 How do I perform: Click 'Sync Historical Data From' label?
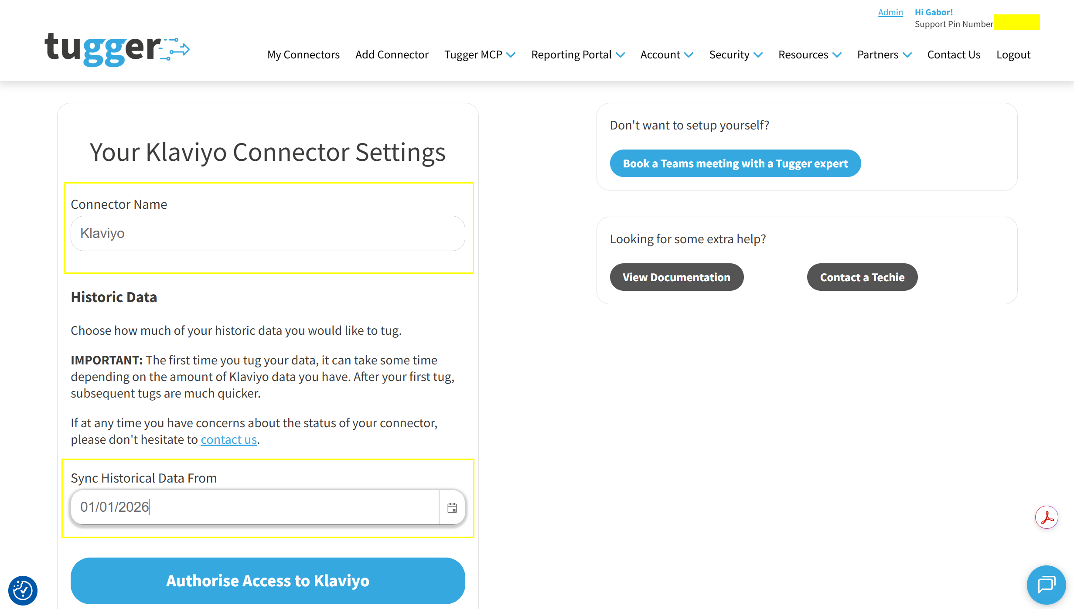[x=144, y=478]
